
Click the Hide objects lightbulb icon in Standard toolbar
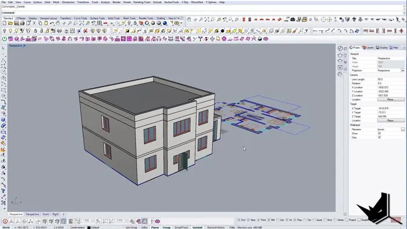coord(129,23)
